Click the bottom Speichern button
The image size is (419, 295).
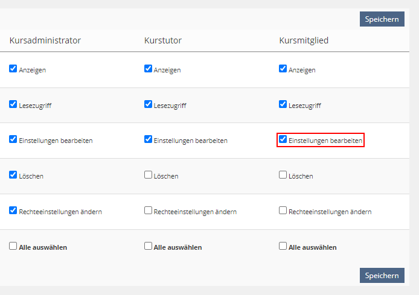(x=382, y=276)
